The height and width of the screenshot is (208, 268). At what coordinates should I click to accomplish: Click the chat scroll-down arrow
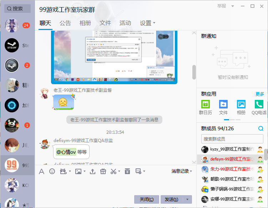[x=194, y=162]
